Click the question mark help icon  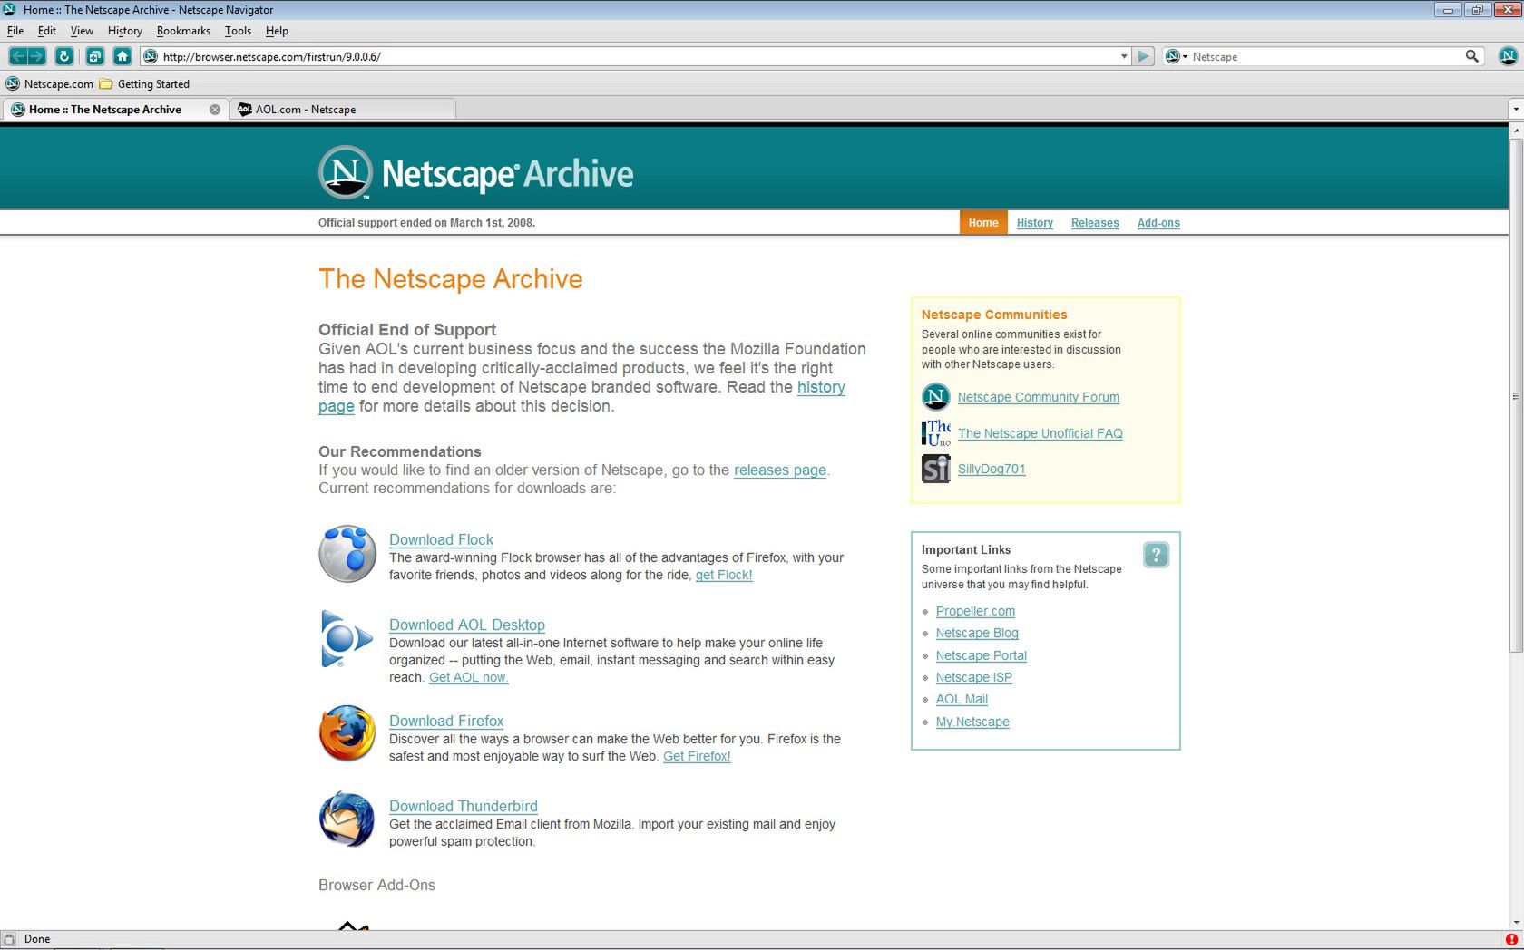(1156, 555)
